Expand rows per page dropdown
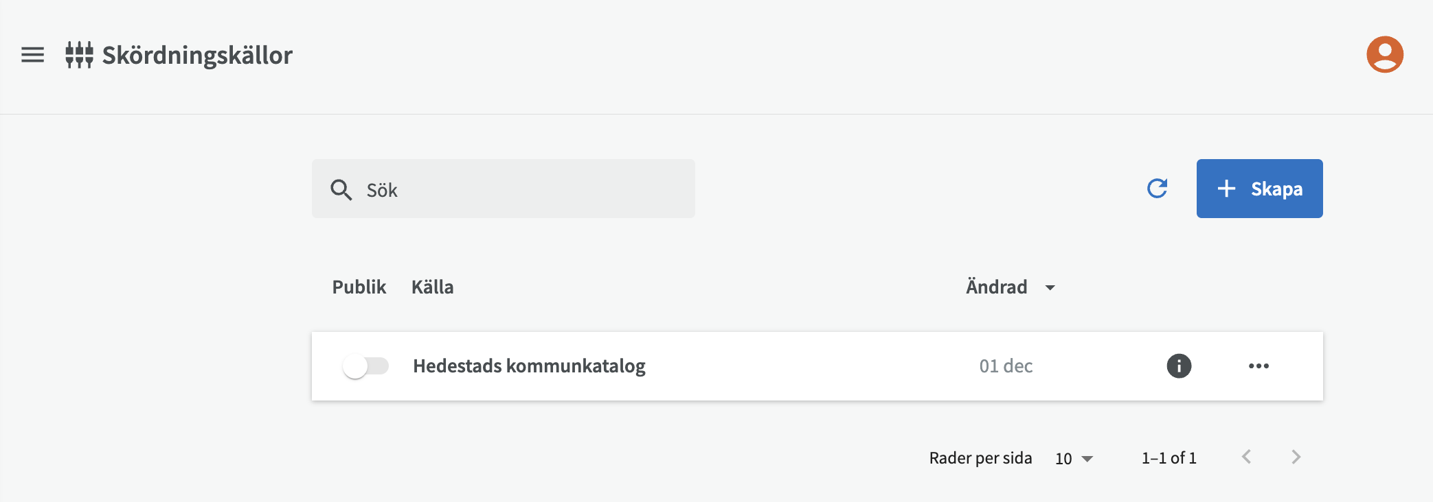Image resolution: width=1433 pixels, height=502 pixels. point(1074,458)
